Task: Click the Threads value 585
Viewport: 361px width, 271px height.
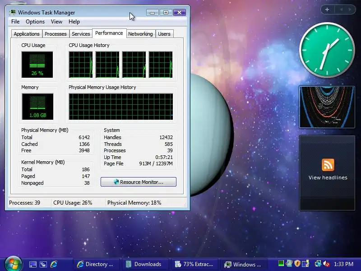Action: [168, 144]
